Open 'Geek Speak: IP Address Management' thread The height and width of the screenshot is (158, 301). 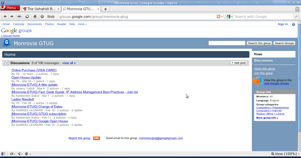(x=74, y=92)
